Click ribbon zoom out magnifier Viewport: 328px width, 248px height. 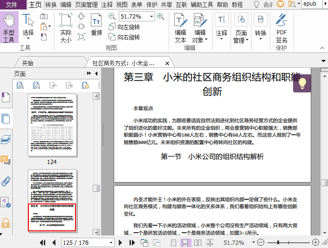coord(112,16)
